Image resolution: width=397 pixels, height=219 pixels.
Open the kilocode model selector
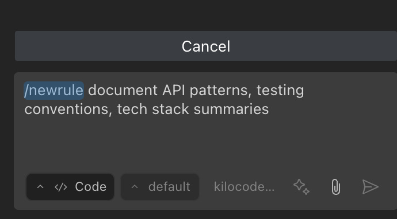point(244,187)
